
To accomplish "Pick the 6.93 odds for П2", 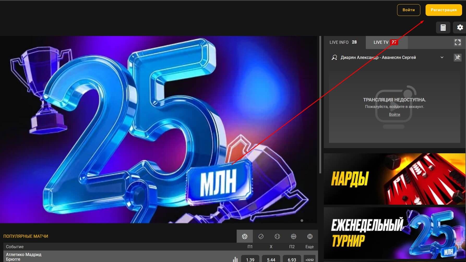I will click(x=292, y=259).
